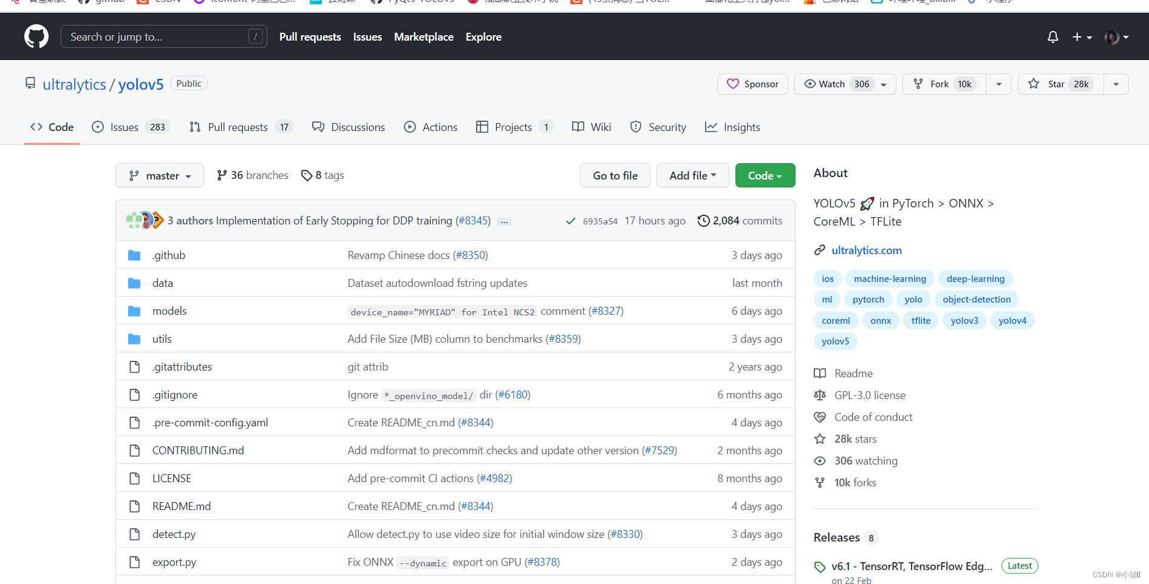Click the README.md file icon
Image resolution: width=1149 pixels, height=584 pixels.
[x=134, y=506]
